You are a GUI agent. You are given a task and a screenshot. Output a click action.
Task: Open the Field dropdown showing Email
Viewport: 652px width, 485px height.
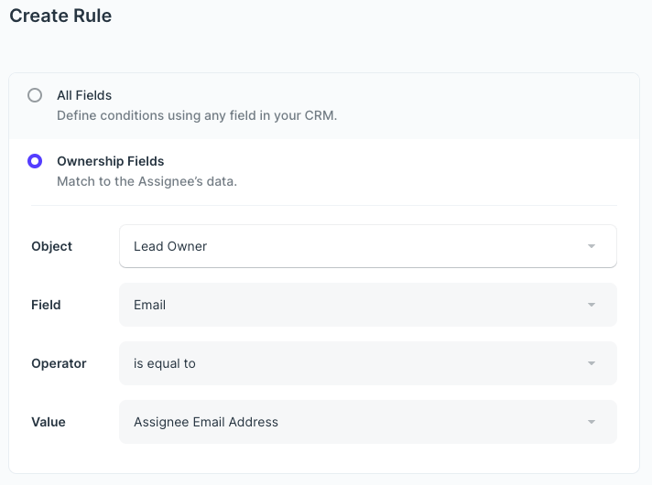(x=367, y=305)
